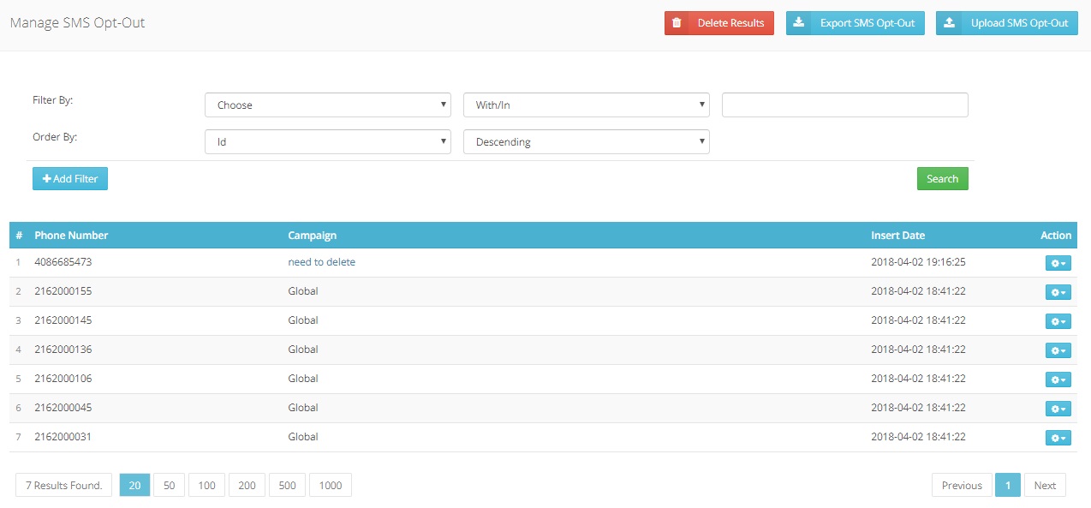
Task: Set page size to 200 results
Action: click(x=247, y=486)
